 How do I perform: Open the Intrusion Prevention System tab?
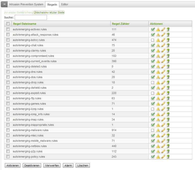tap(26, 4)
